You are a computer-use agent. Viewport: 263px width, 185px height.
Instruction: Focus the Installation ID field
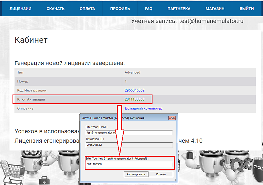tap(129, 145)
